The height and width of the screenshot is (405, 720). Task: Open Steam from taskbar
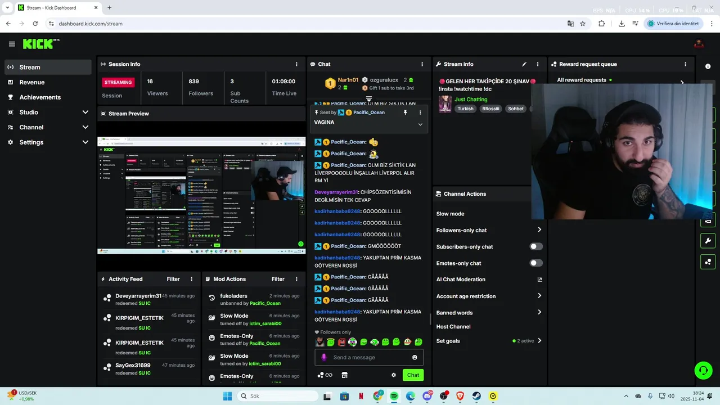click(476, 396)
